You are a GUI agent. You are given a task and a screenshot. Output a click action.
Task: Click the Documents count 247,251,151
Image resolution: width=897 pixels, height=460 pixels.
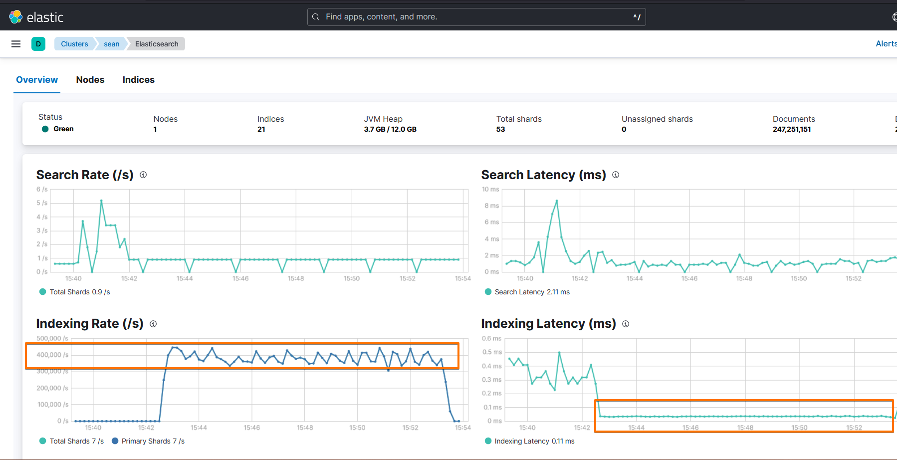pos(792,129)
